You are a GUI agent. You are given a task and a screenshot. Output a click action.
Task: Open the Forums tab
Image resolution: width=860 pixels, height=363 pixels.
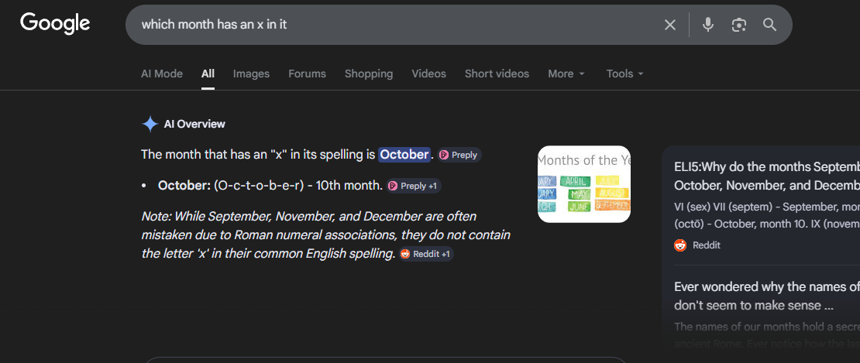307,74
